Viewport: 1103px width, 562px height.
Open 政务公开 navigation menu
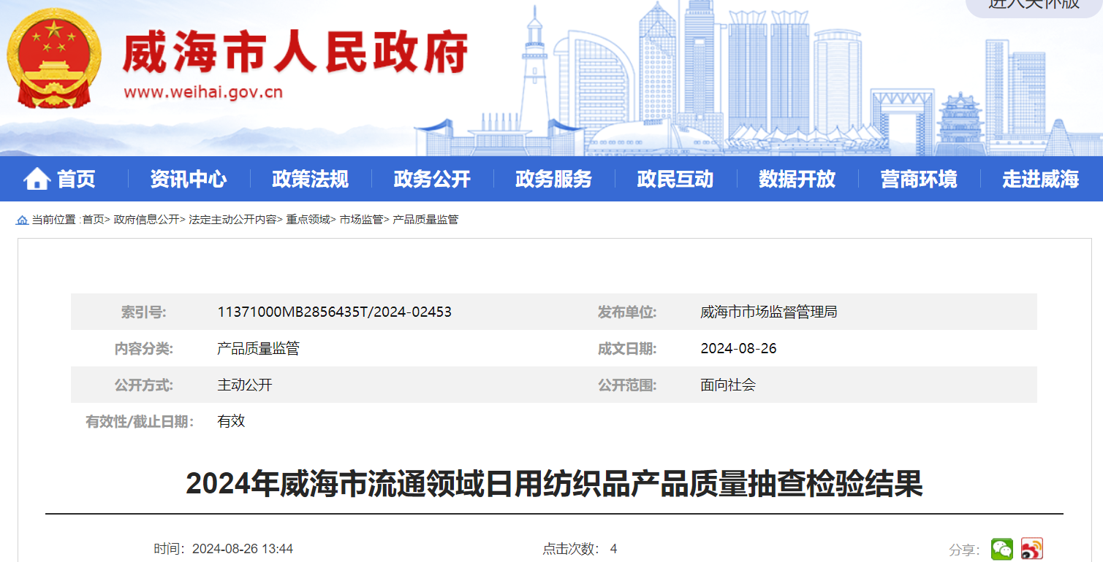432,179
